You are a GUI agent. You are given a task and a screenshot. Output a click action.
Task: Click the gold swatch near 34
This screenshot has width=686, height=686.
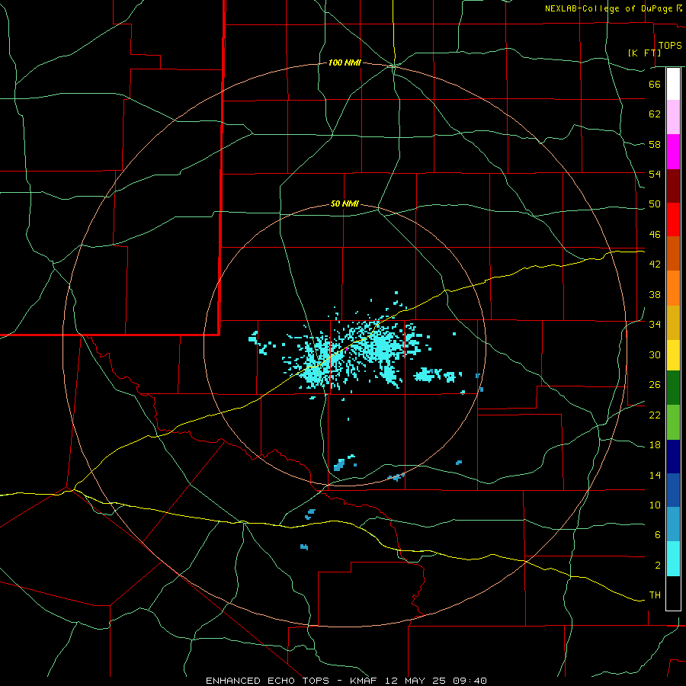(673, 323)
